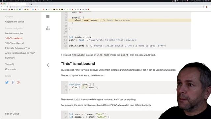Click the date and time in menu bar

coord(195,1)
